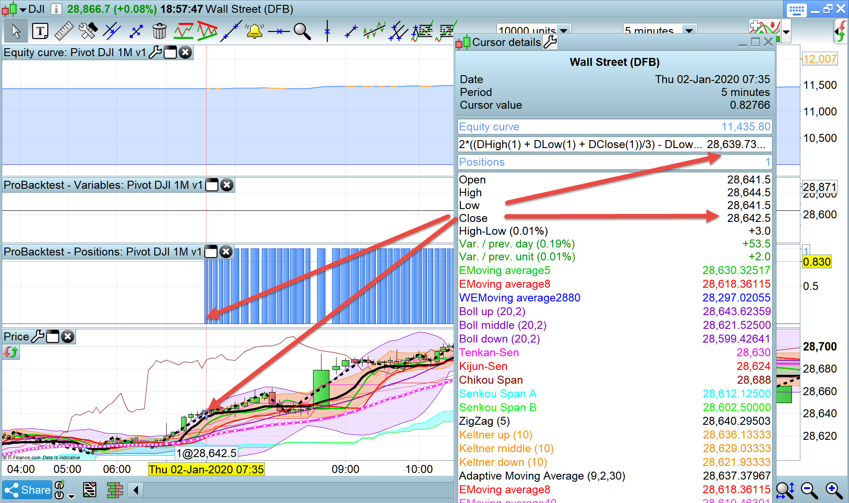Image resolution: width=849 pixels, height=503 pixels.
Task: Open Equity curve panel wrench settings
Action: click(x=155, y=53)
